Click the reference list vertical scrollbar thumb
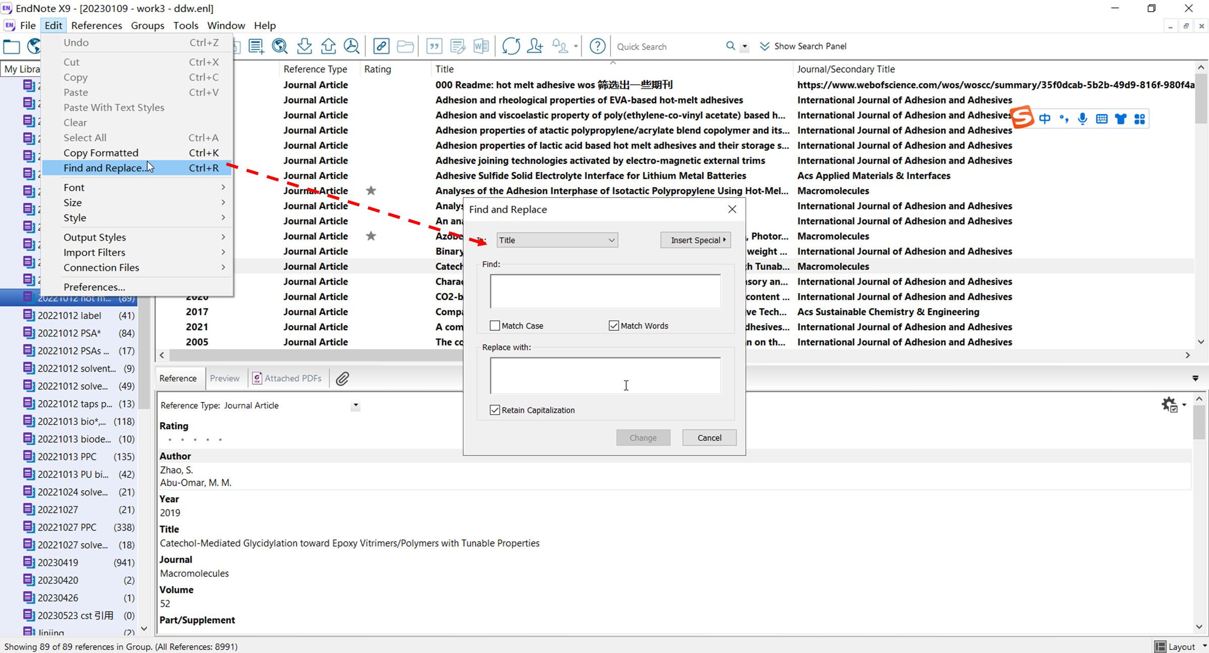The height and width of the screenshot is (653, 1209). 1201,99
